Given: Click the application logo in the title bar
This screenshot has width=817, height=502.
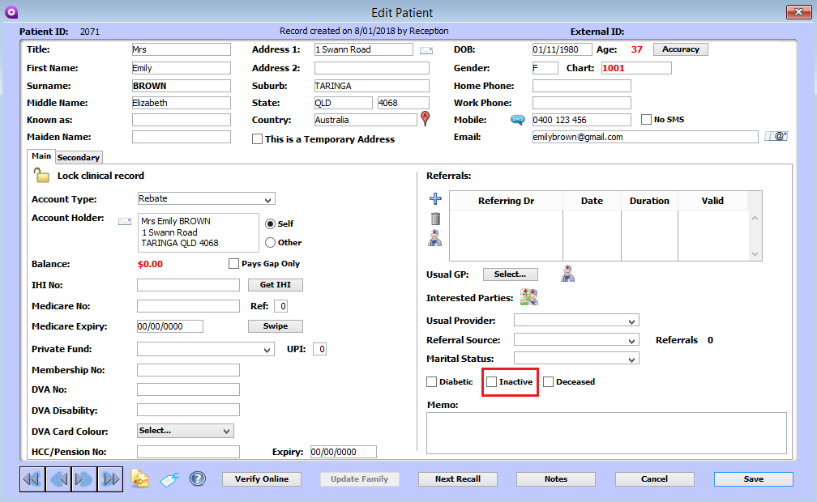Looking at the screenshot, I should pyautogui.click(x=11, y=12).
